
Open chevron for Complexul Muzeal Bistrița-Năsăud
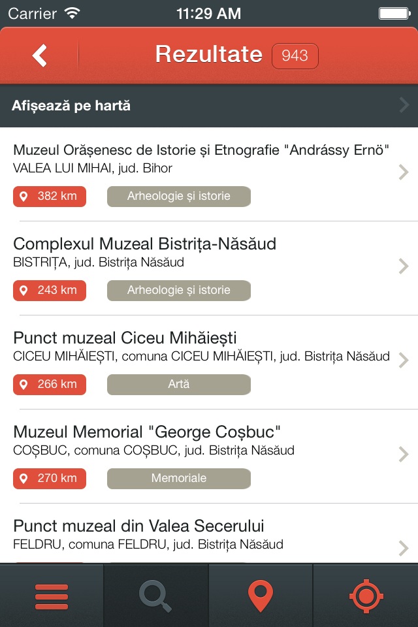[x=404, y=266]
